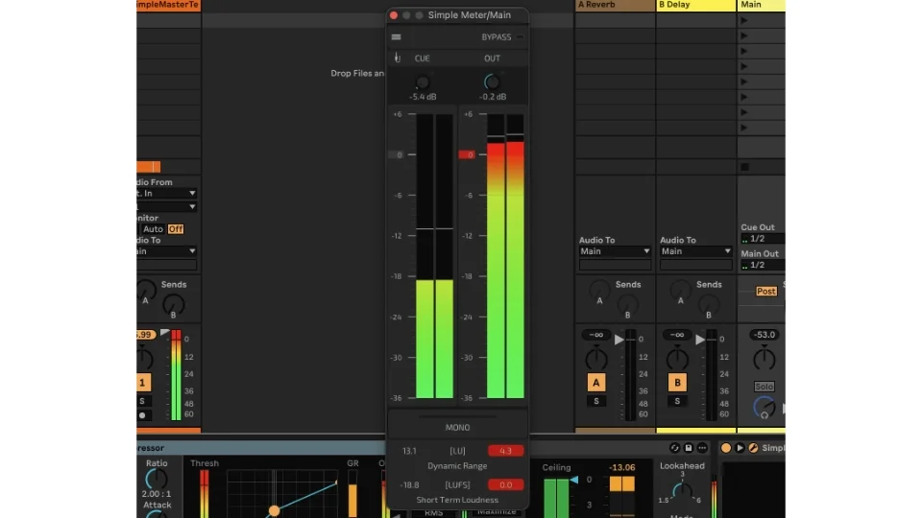Screen dimensions: 922x518
Task: Adjust the OUT gain knob
Action: (492, 82)
